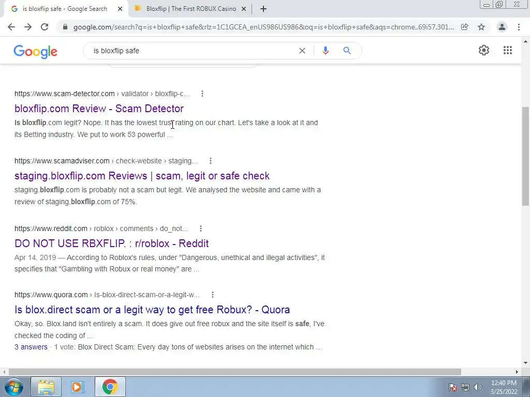Open 'staging.bloxflip.com Reviews' result link
The height and width of the screenshot is (397, 530).
click(142, 176)
